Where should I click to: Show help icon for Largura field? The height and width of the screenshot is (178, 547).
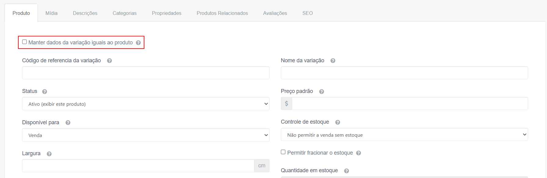[x=49, y=154]
